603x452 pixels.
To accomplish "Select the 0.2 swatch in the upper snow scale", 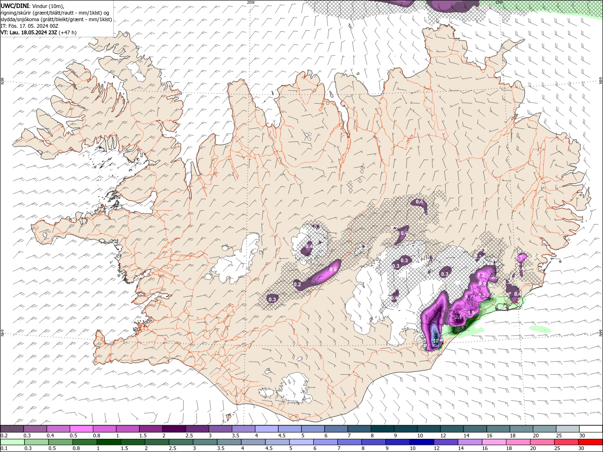I will [x=12, y=429].
